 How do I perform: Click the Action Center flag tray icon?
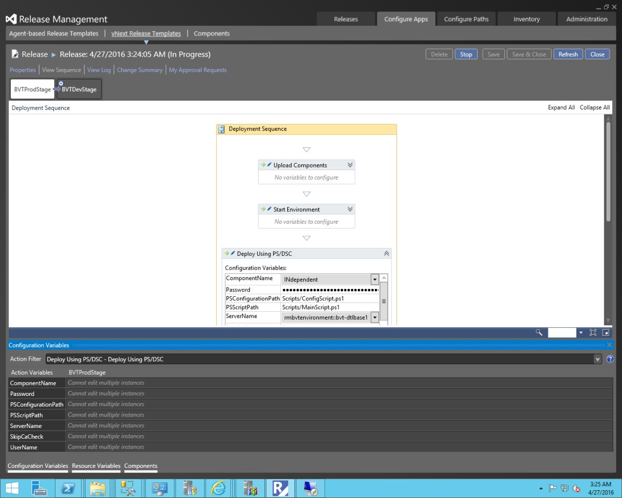553,488
